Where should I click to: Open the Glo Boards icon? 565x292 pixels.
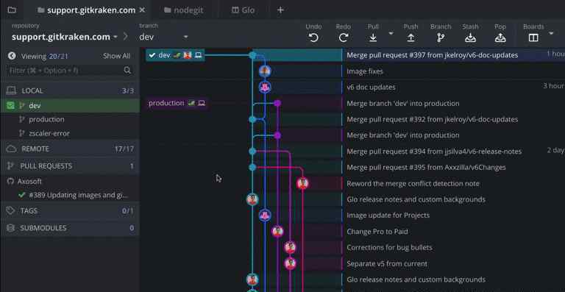[533, 38]
